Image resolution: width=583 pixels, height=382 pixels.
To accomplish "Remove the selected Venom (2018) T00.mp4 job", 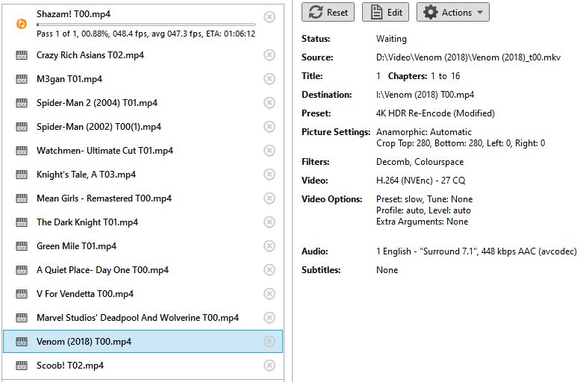I will click(x=269, y=342).
